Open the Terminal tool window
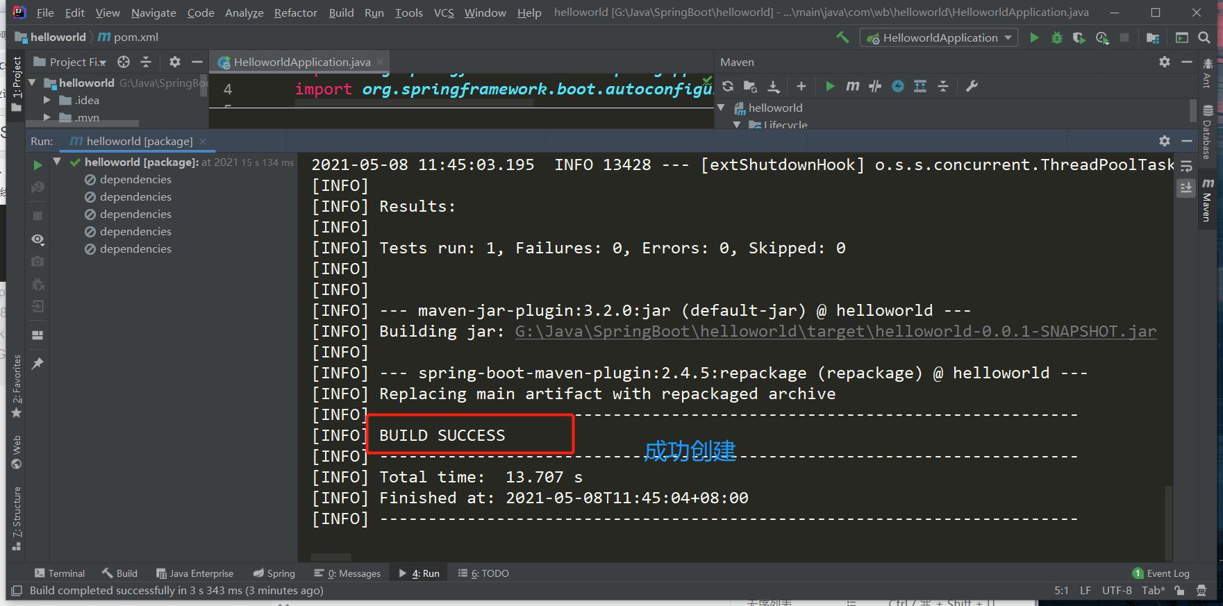Viewport: 1223px width, 606px height. pos(60,573)
